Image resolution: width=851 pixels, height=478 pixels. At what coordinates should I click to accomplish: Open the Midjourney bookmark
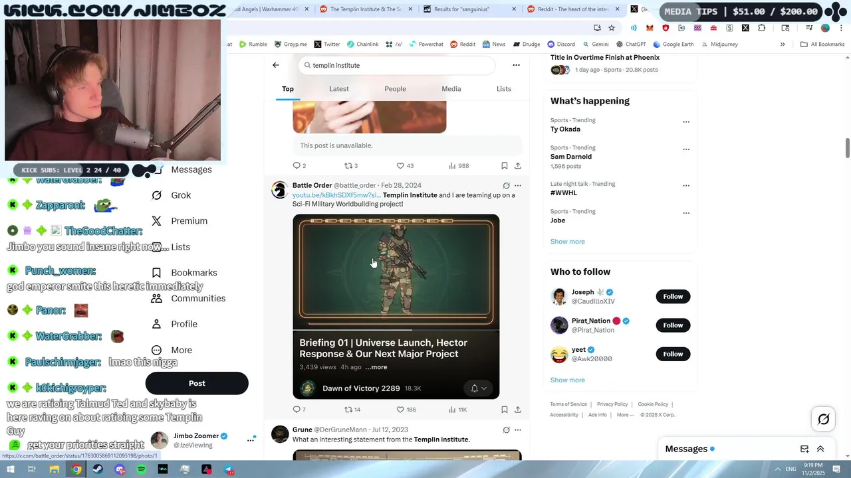[x=719, y=44]
